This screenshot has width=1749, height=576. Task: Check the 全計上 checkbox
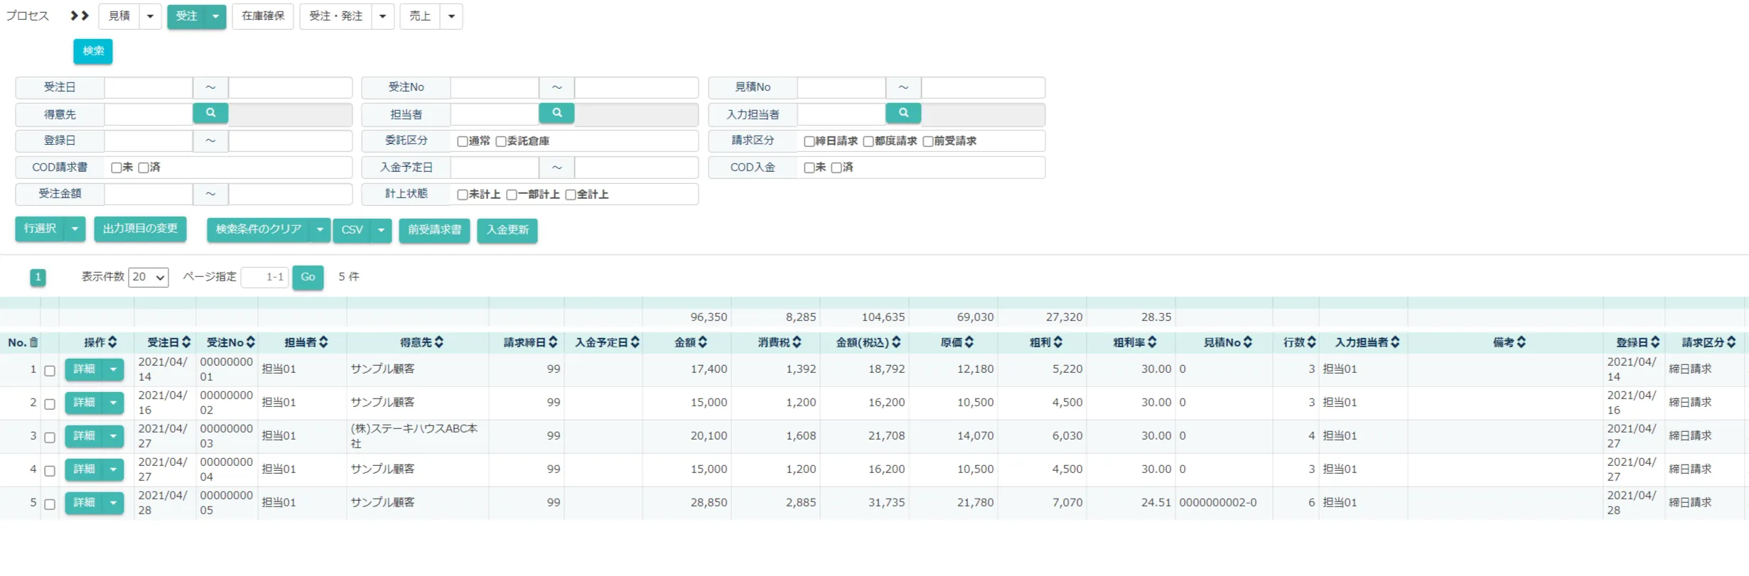(571, 195)
